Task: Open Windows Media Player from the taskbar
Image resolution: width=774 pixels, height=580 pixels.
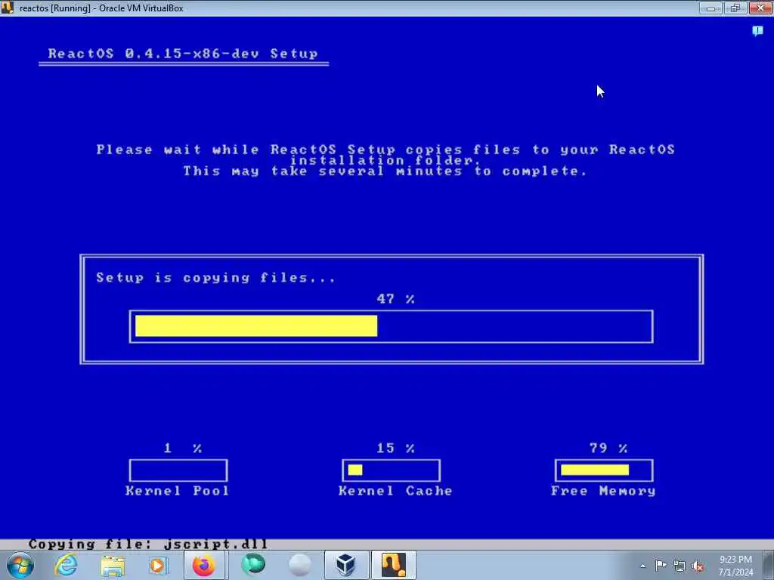Action: (x=158, y=566)
